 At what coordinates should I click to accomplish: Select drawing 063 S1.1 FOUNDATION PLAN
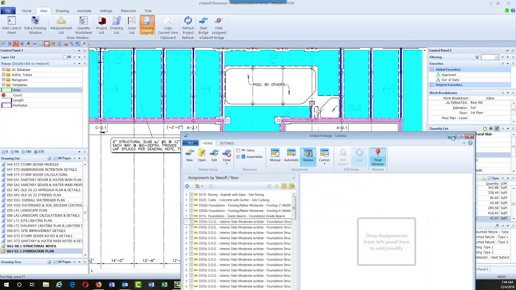coord(30,251)
